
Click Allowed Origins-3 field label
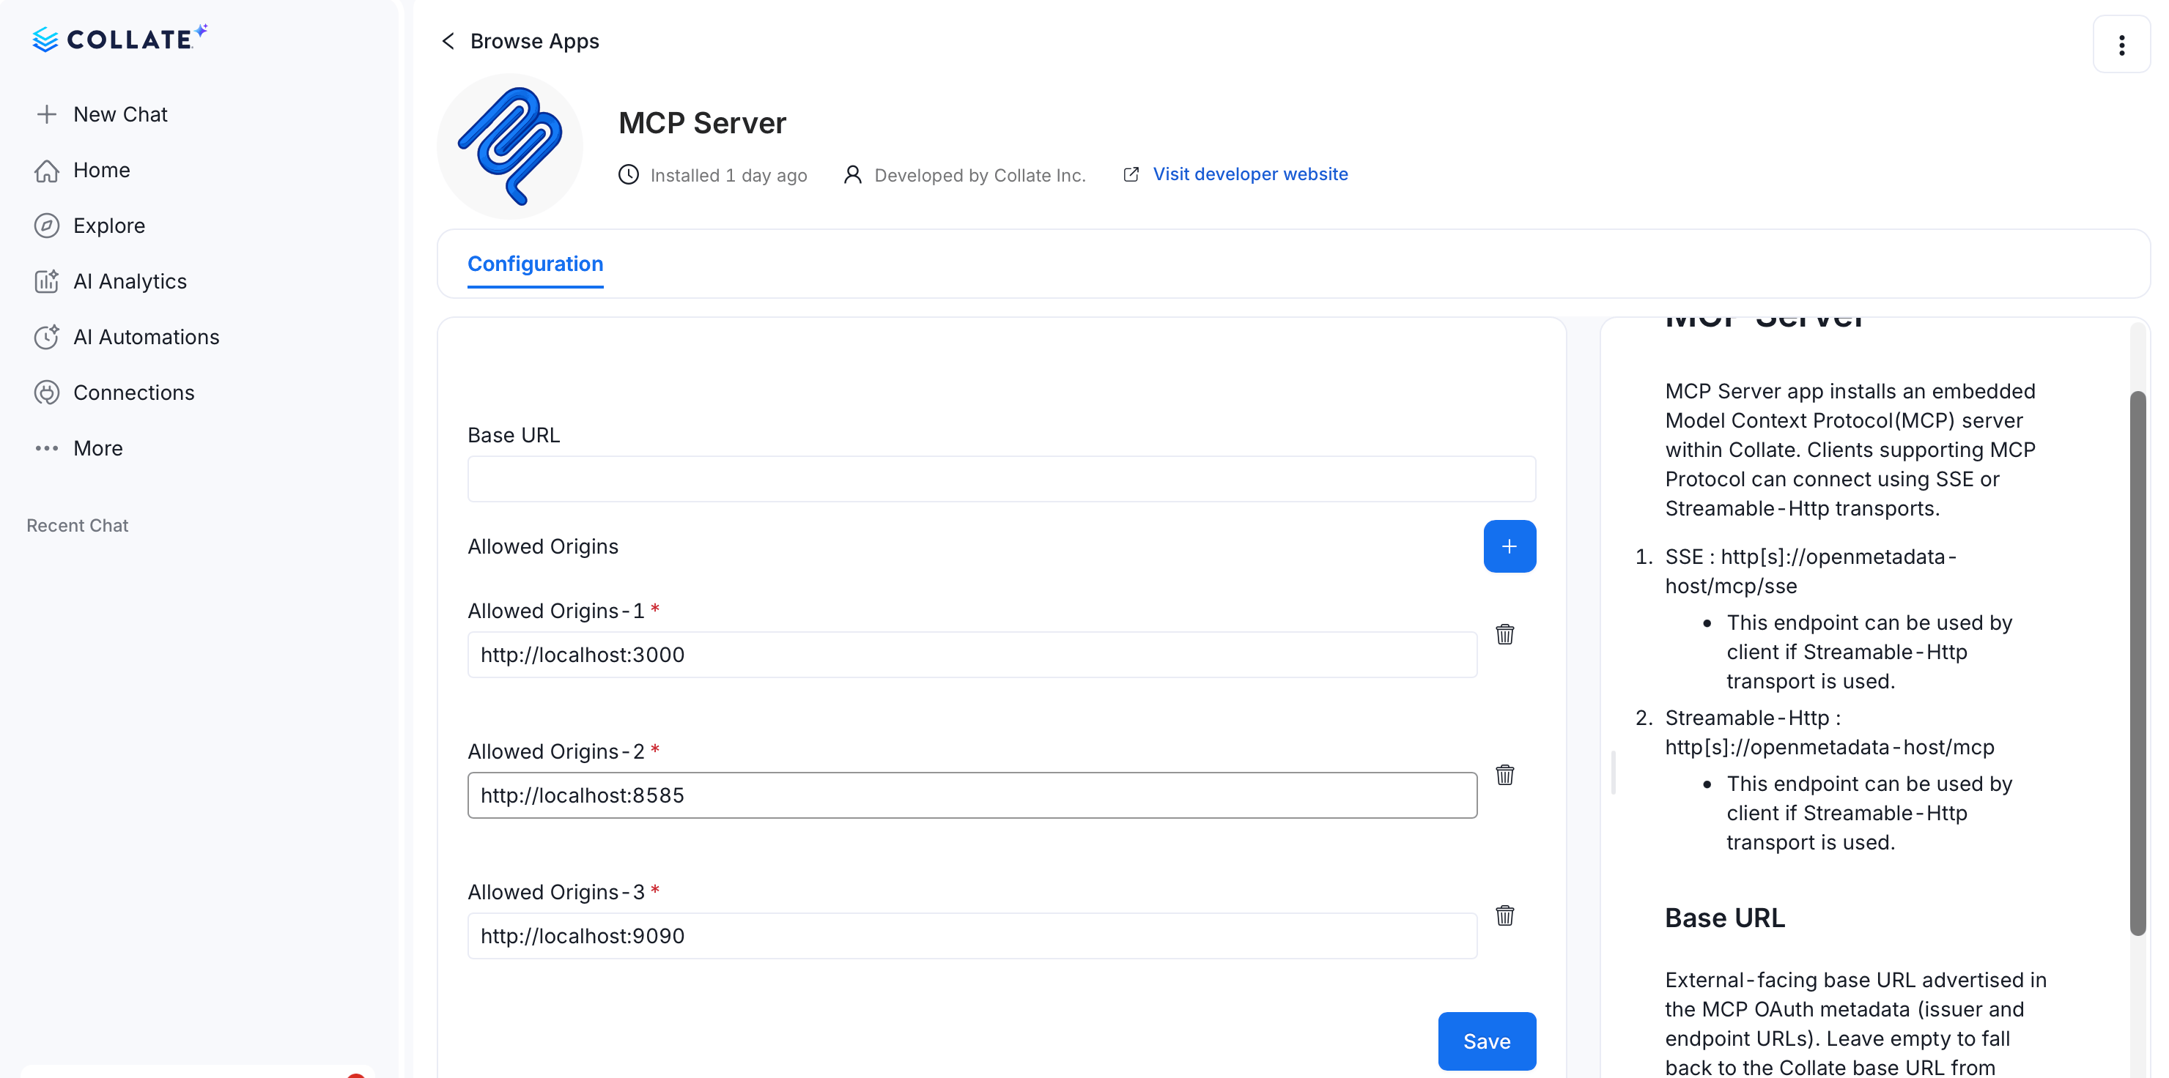click(555, 892)
